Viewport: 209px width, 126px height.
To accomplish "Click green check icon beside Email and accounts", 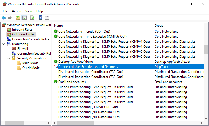I will (x=56, y=82).
